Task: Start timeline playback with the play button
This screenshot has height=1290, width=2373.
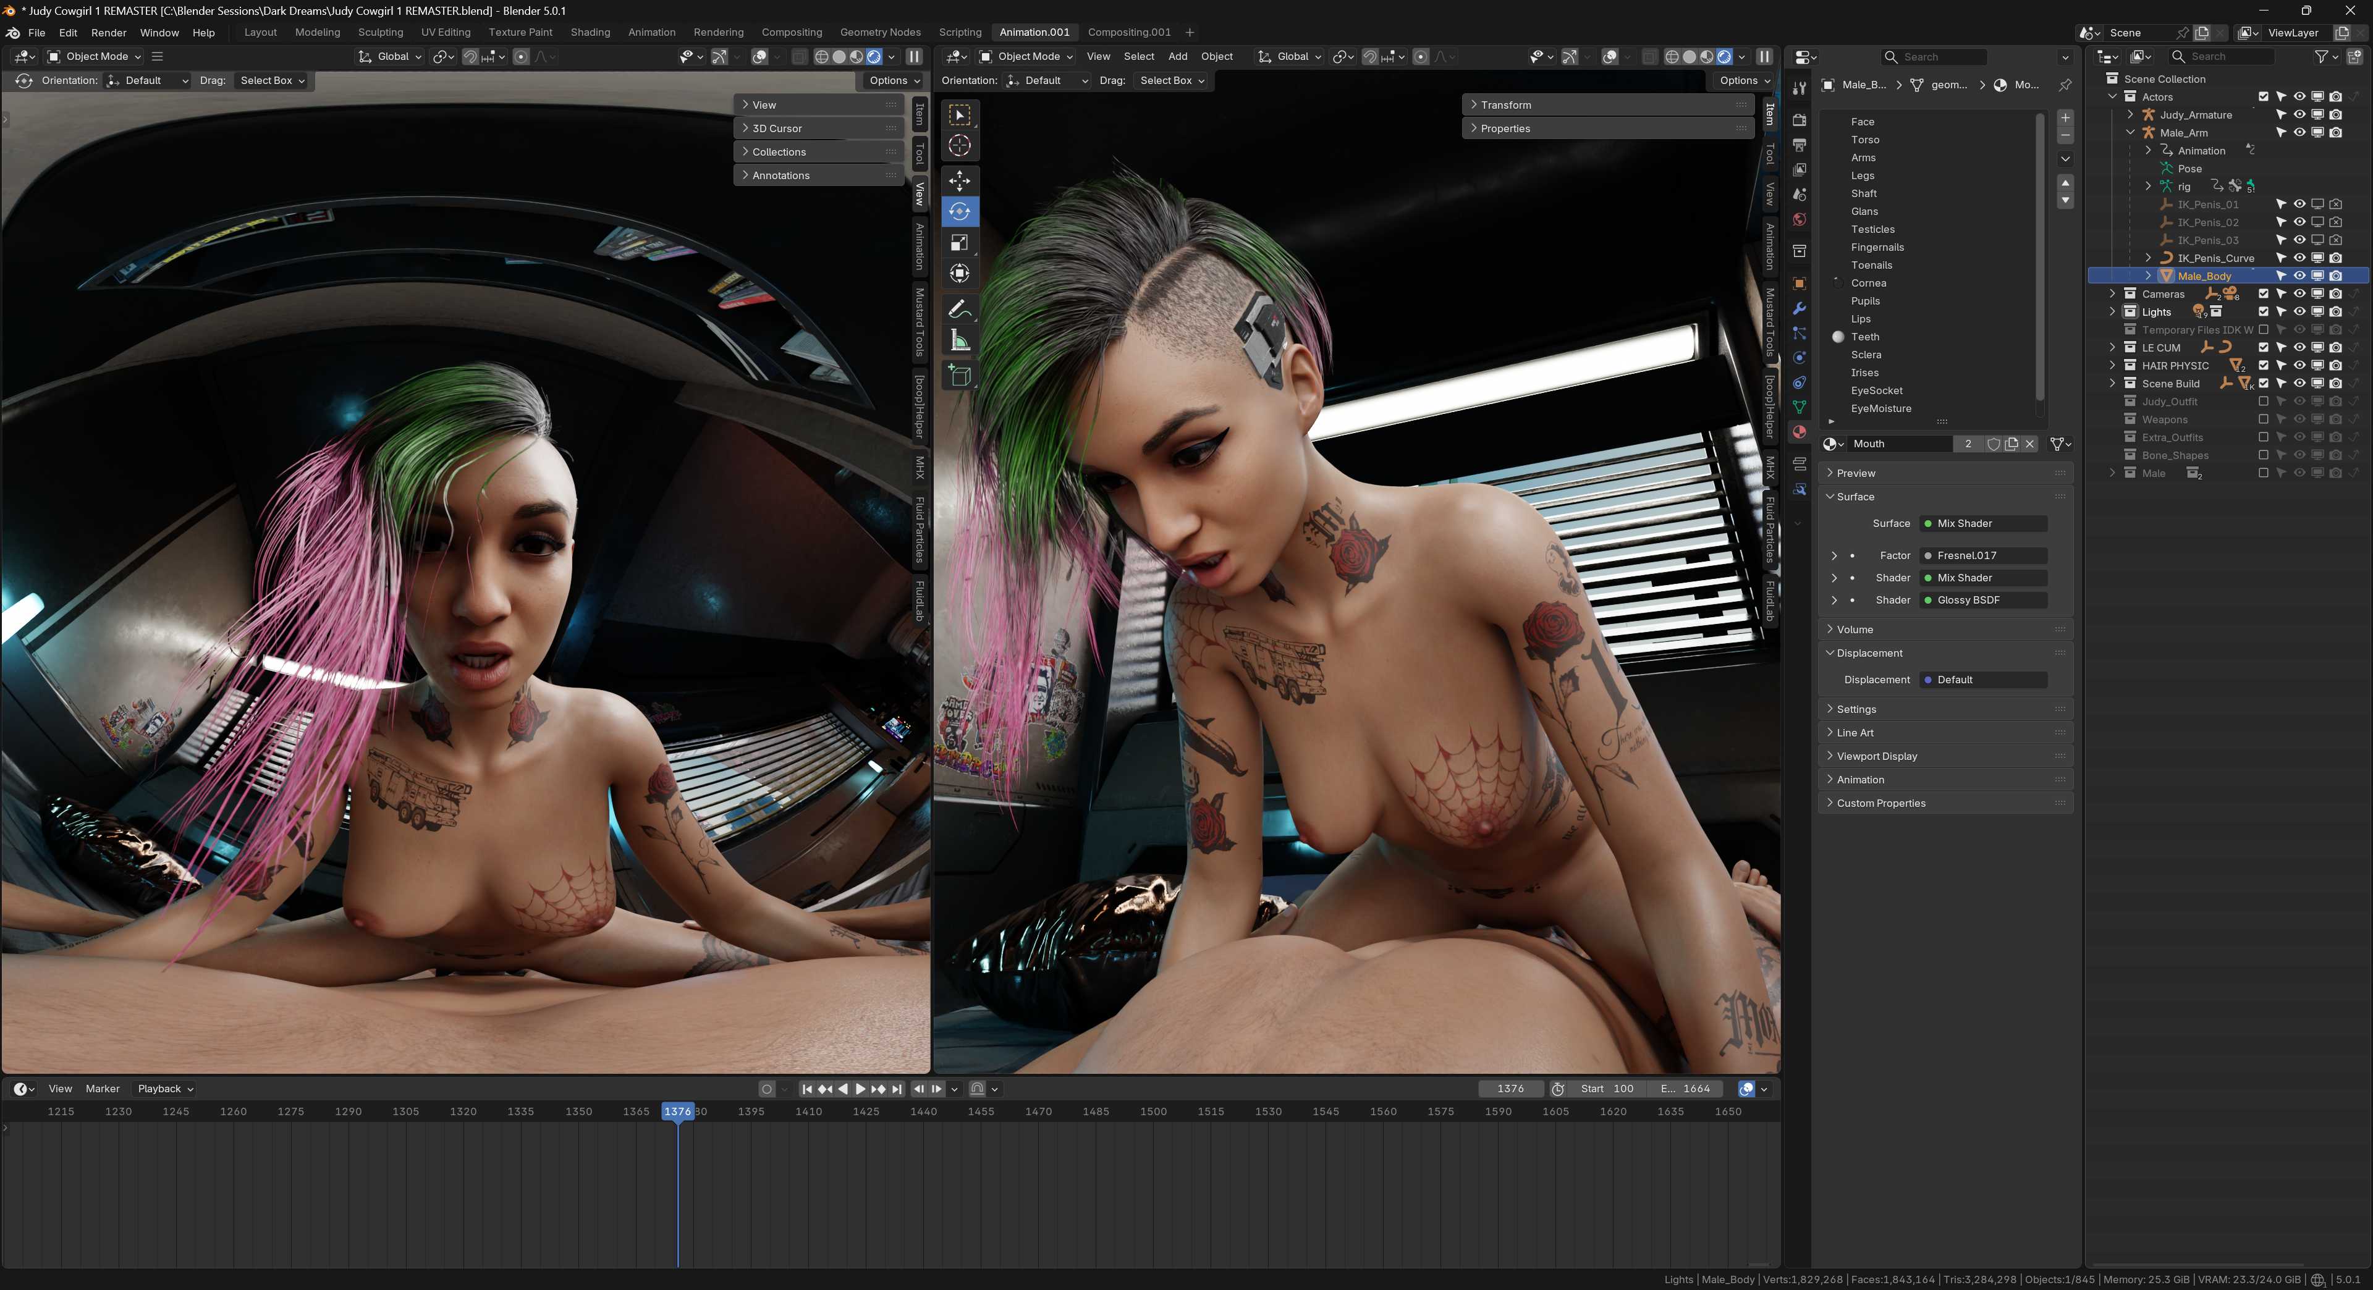Action: click(x=860, y=1089)
